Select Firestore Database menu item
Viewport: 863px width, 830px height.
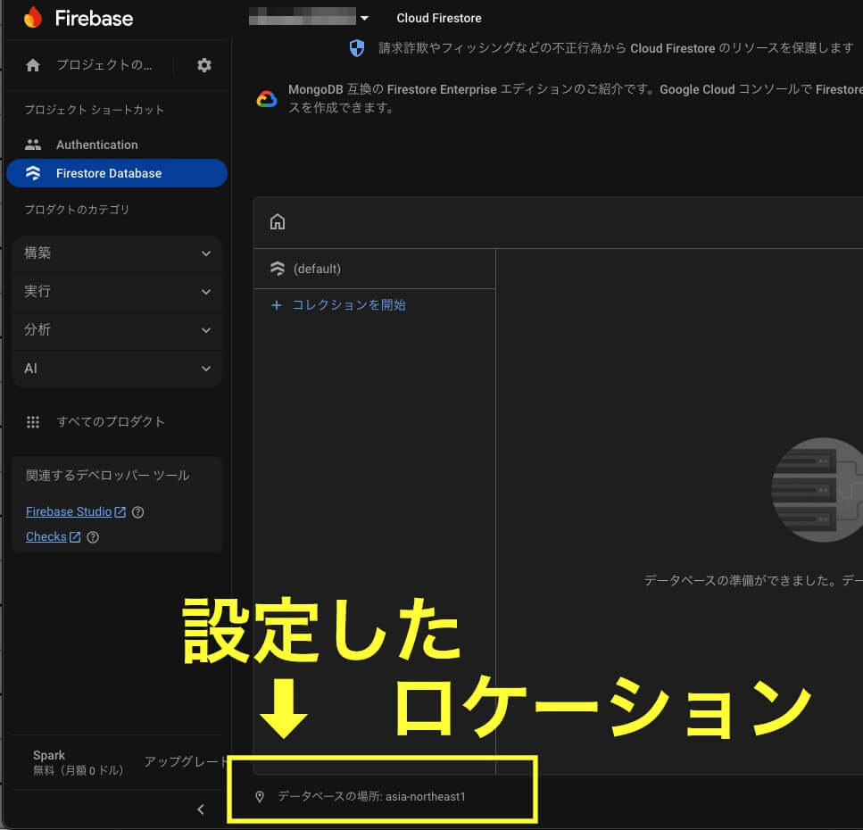point(117,173)
